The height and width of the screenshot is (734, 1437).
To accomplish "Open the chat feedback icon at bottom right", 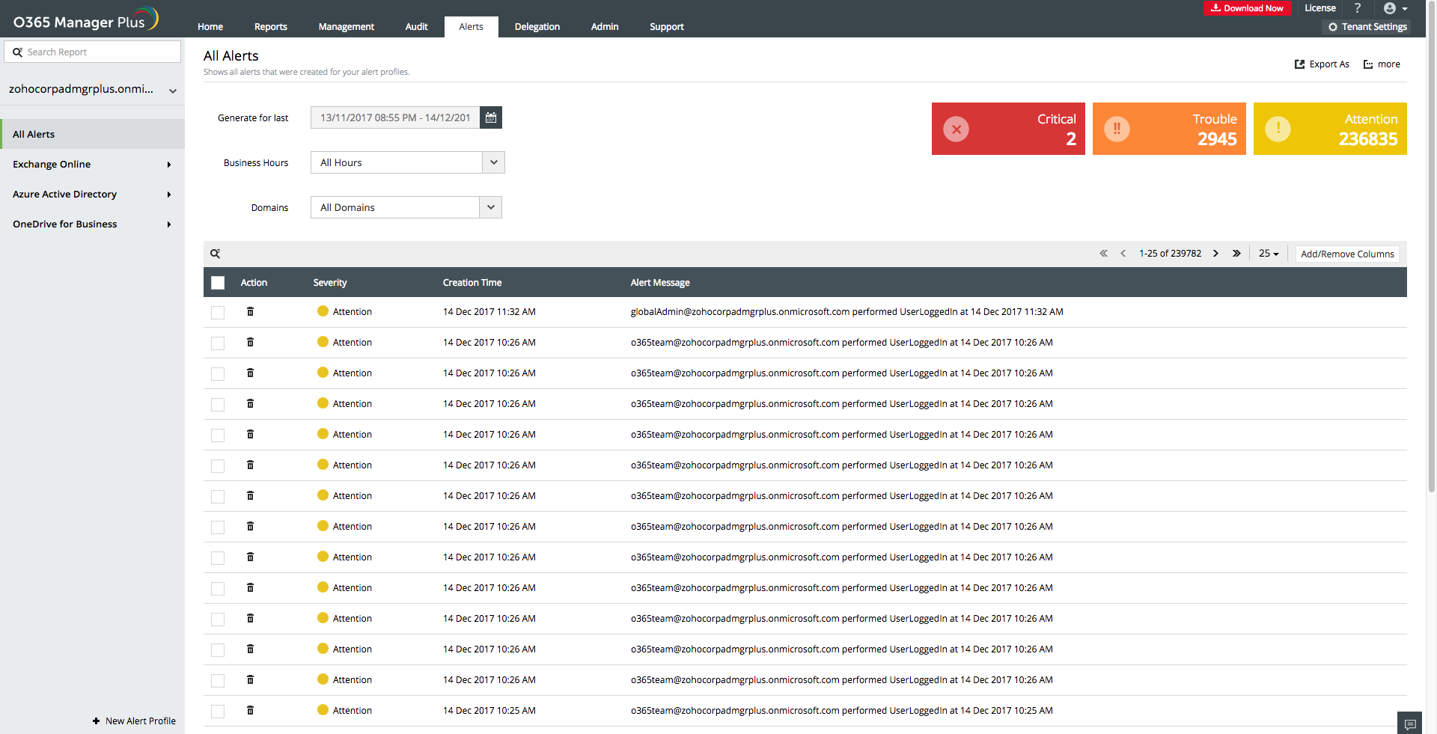I will click(x=1409, y=724).
